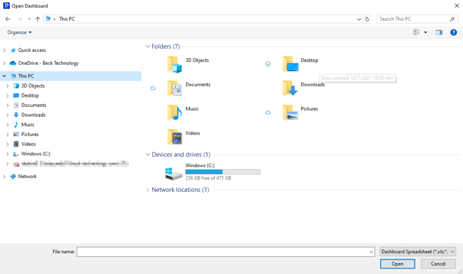
Task: Select the Downloads folder icon
Action: click(290, 88)
